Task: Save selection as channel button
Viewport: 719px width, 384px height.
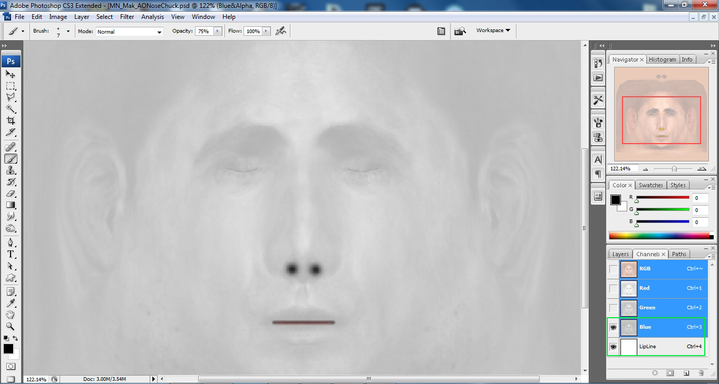Action: pyautogui.click(x=670, y=373)
